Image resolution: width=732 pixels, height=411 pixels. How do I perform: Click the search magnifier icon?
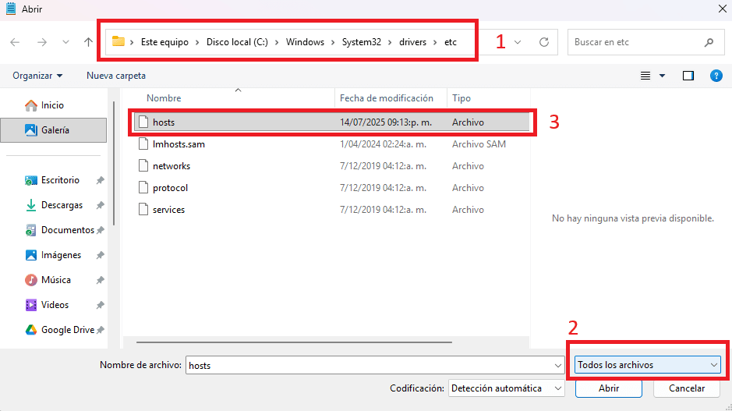pos(709,42)
